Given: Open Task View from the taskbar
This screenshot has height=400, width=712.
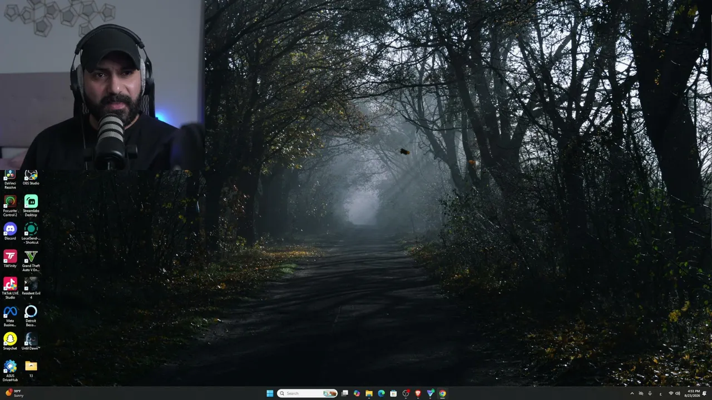Looking at the screenshot, I should 345,393.
